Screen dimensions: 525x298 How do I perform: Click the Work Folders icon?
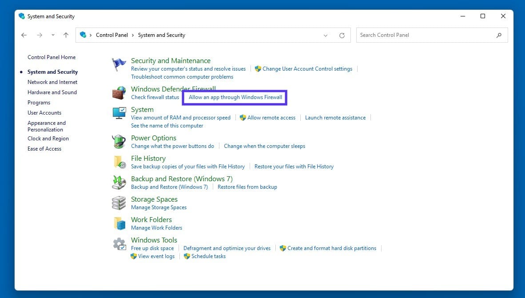pos(119,223)
